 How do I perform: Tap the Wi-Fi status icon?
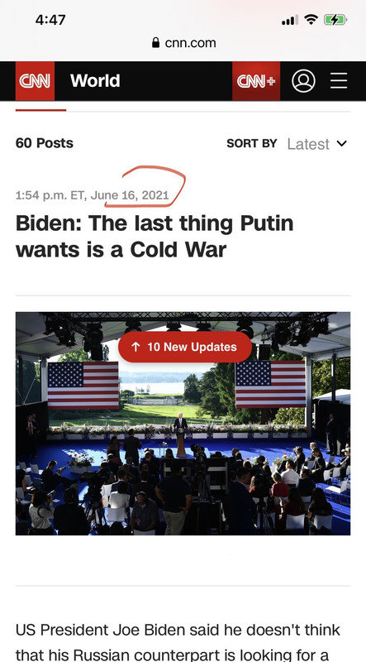pos(311,19)
